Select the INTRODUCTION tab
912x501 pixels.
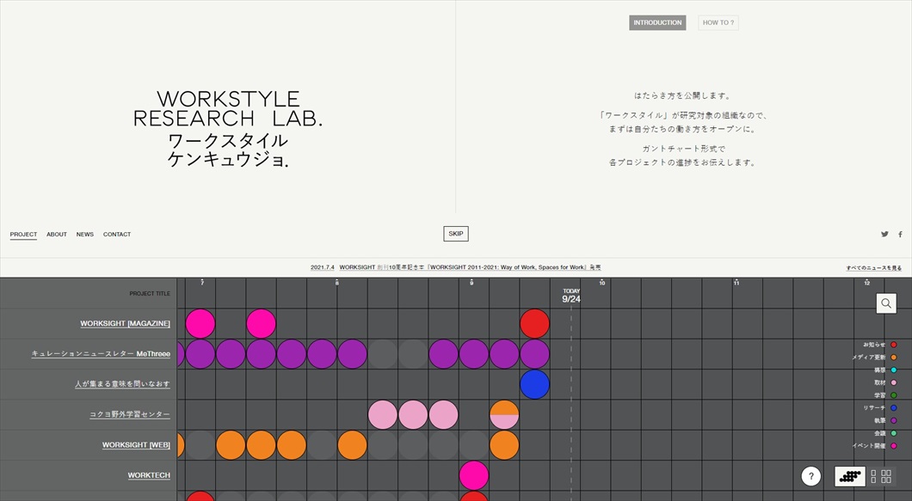pyautogui.click(x=657, y=23)
